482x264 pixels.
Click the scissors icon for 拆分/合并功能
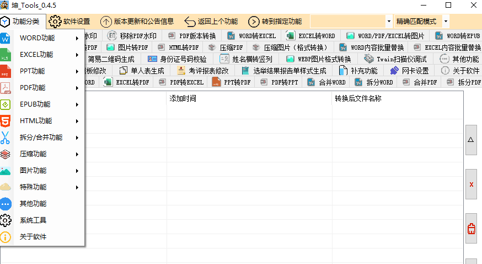point(5,138)
